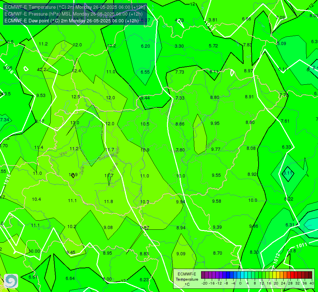Viewport: 318px width, 292px height.
Task: Click the 1011 isobar label
Action: (302, 245)
